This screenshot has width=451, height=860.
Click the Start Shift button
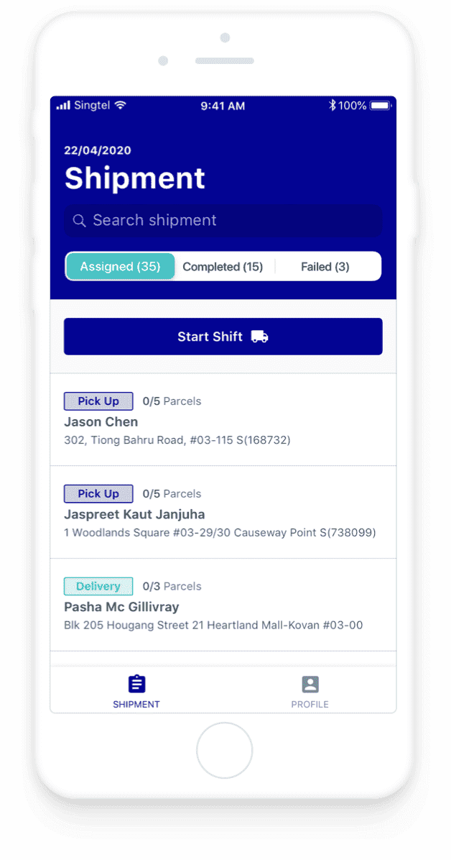tap(223, 337)
